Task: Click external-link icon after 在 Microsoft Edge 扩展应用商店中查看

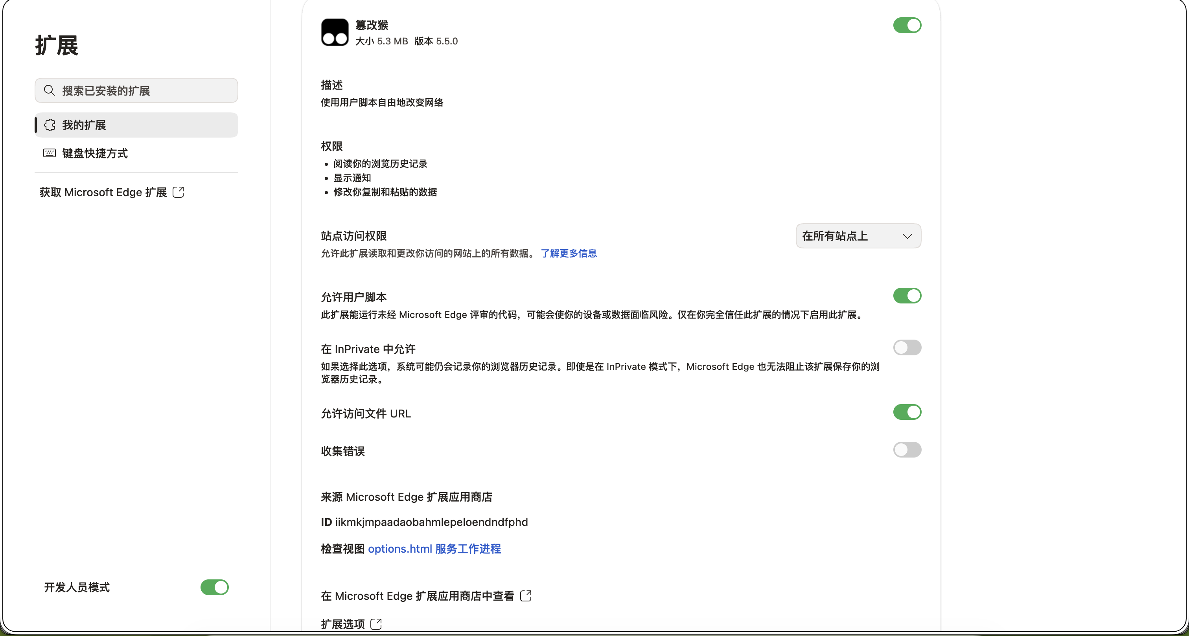Action: pos(526,596)
